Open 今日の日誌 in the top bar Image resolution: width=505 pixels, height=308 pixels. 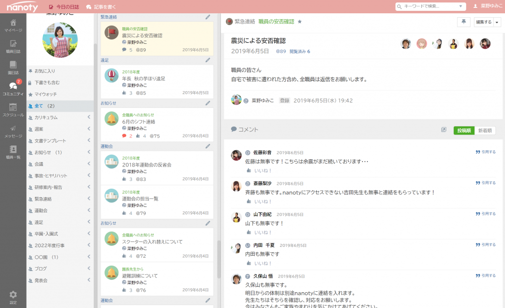(x=64, y=7)
